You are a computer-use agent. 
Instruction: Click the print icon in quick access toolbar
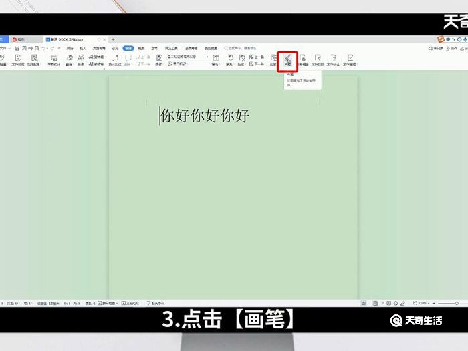coord(31,48)
